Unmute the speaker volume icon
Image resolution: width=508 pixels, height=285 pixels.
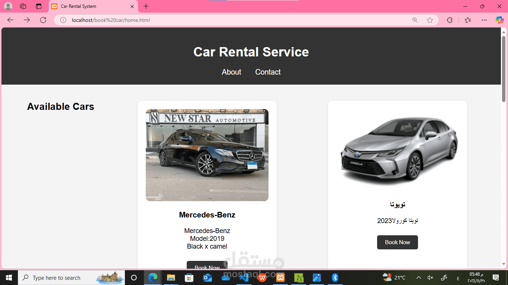430,278
